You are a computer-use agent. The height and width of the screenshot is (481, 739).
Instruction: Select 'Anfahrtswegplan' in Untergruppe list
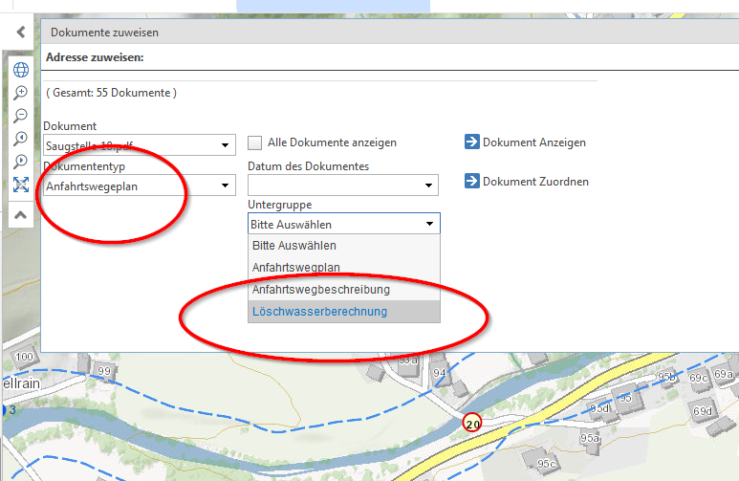296,268
